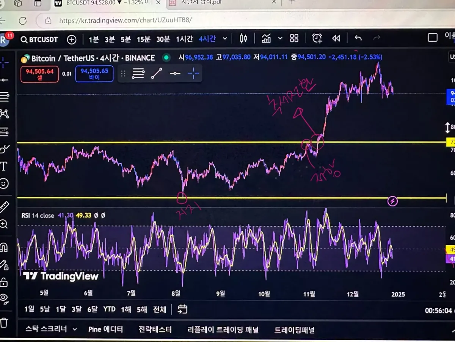Select the text tool in left sidebar

tap(4, 166)
